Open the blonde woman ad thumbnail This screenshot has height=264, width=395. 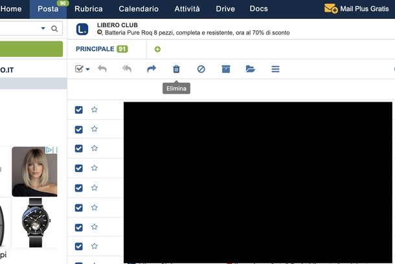[x=34, y=171]
